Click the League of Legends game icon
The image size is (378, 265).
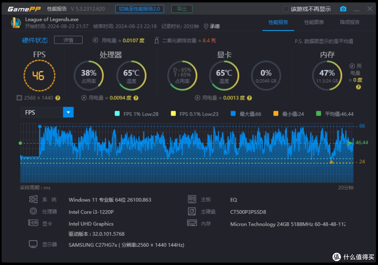[16, 23]
